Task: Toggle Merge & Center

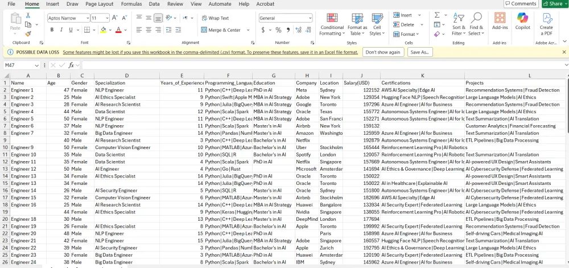Action: [x=221, y=30]
